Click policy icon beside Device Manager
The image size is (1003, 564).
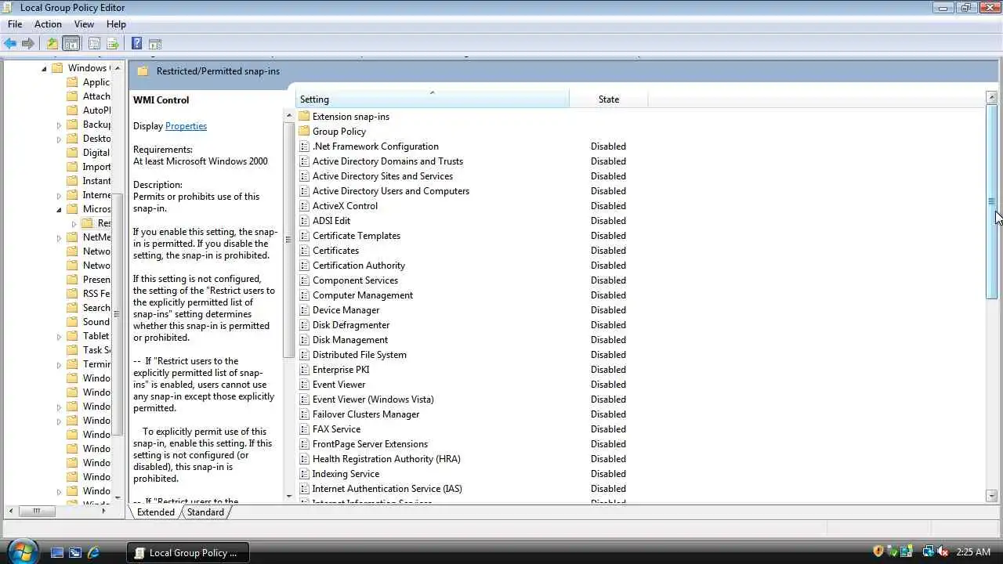[305, 310]
